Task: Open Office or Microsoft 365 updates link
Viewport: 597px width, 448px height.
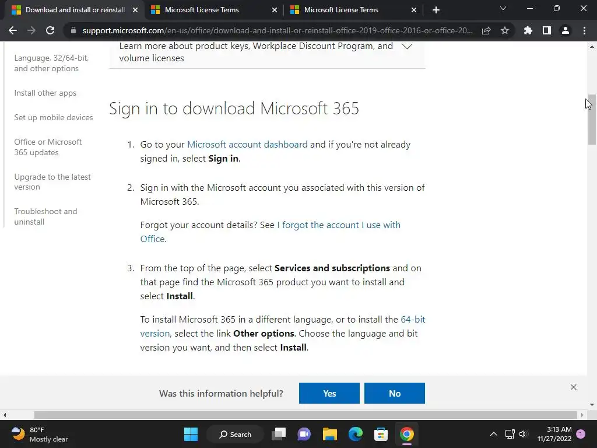Action: [48, 147]
